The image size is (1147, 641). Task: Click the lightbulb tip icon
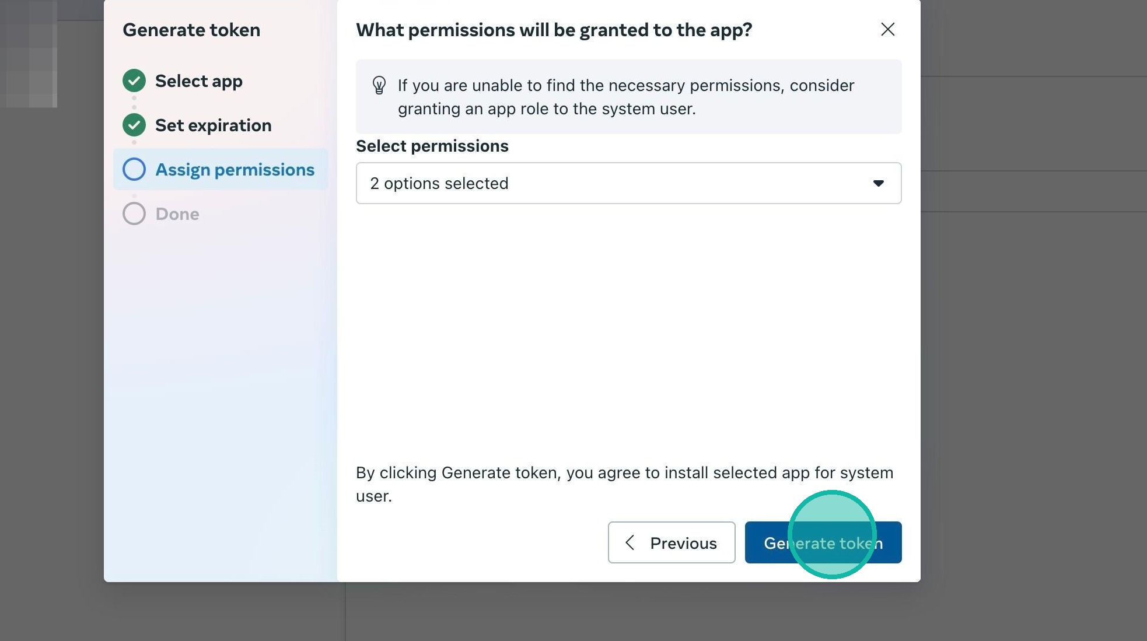click(379, 86)
